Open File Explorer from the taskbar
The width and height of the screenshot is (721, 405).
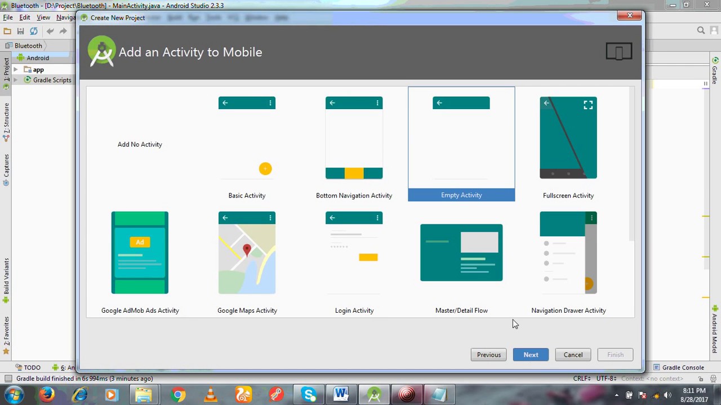[144, 395]
